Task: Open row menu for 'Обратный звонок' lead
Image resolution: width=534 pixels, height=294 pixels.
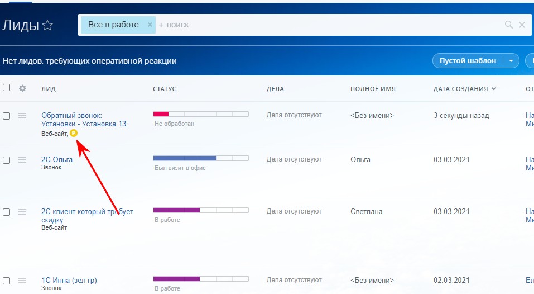Action: 22,116
